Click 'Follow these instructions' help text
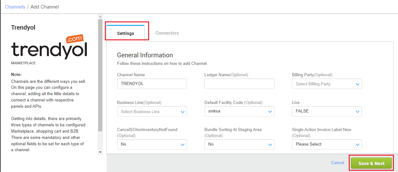398x172 pixels. pyautogui.click(x=162, y=63)
